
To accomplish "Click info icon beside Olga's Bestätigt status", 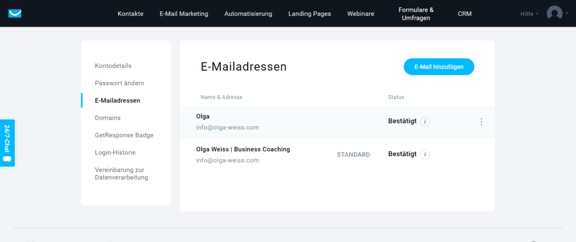I will tap(425, 121).
